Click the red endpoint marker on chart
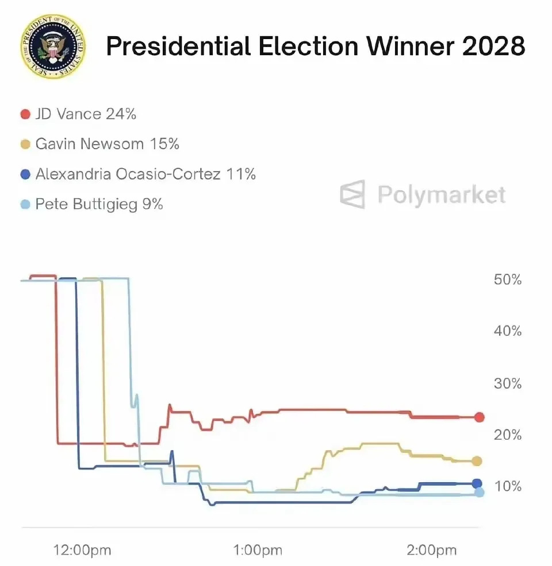This screenshot has height=566, width=552. tap(480, 417)
